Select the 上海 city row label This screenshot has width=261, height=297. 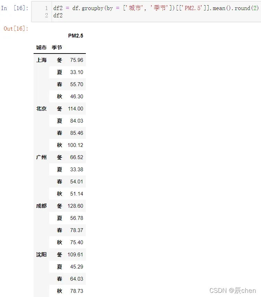pos(41,60)
